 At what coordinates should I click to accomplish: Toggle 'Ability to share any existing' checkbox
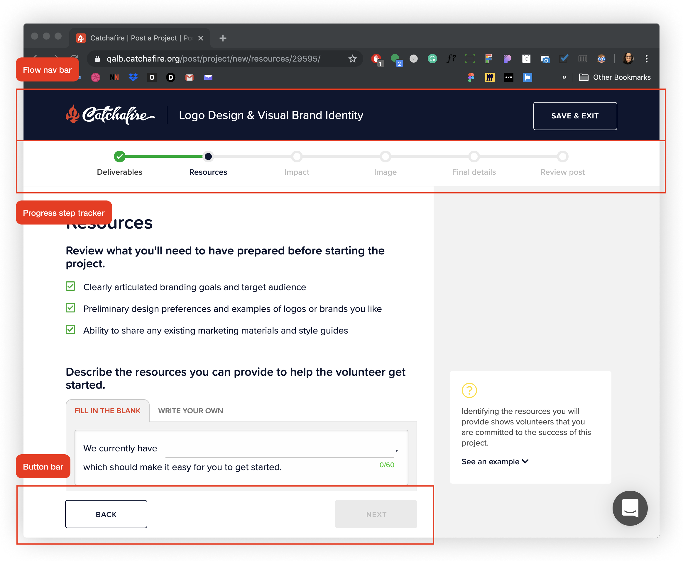coord(70,330)
